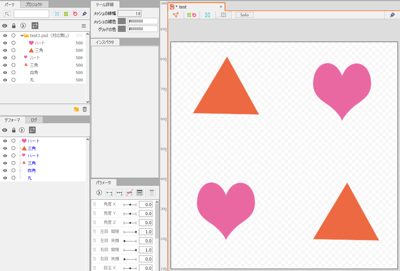Click the pen icon at canvas toolbar right
Screen dimensions: 400x271
(x=392, y=15)
